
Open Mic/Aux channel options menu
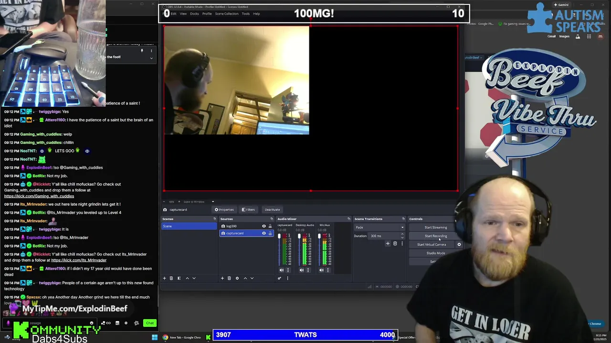tap(328, 270)
